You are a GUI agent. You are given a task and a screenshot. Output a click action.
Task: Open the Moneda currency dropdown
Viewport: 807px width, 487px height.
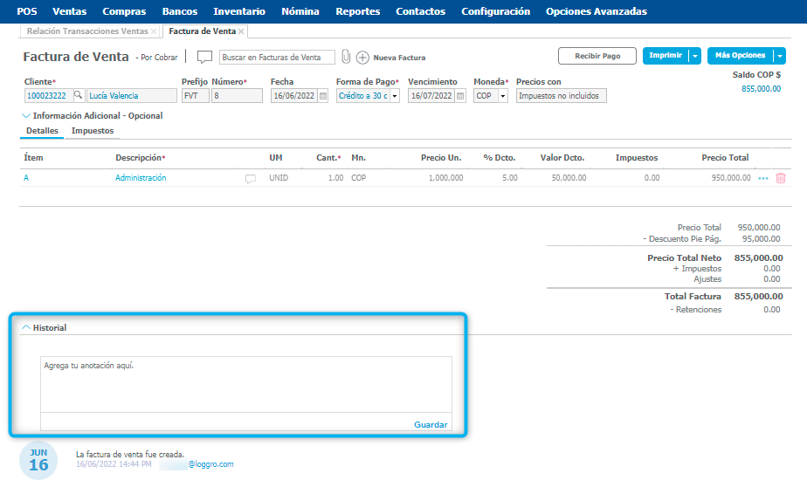click(x=503, y=96)
